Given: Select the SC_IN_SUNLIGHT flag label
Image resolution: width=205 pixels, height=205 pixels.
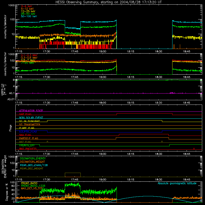Looking at the screenshot, I should click(29, 121).
